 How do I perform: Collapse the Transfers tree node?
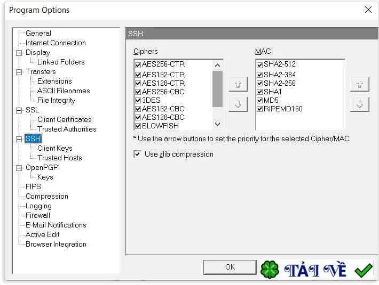[19, 72]
